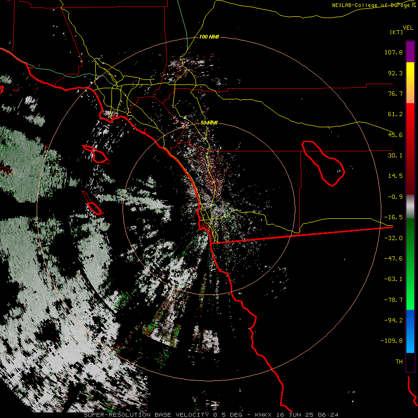
Task: Click the 45.6 velocity scale value
Action: pos(395,135)
